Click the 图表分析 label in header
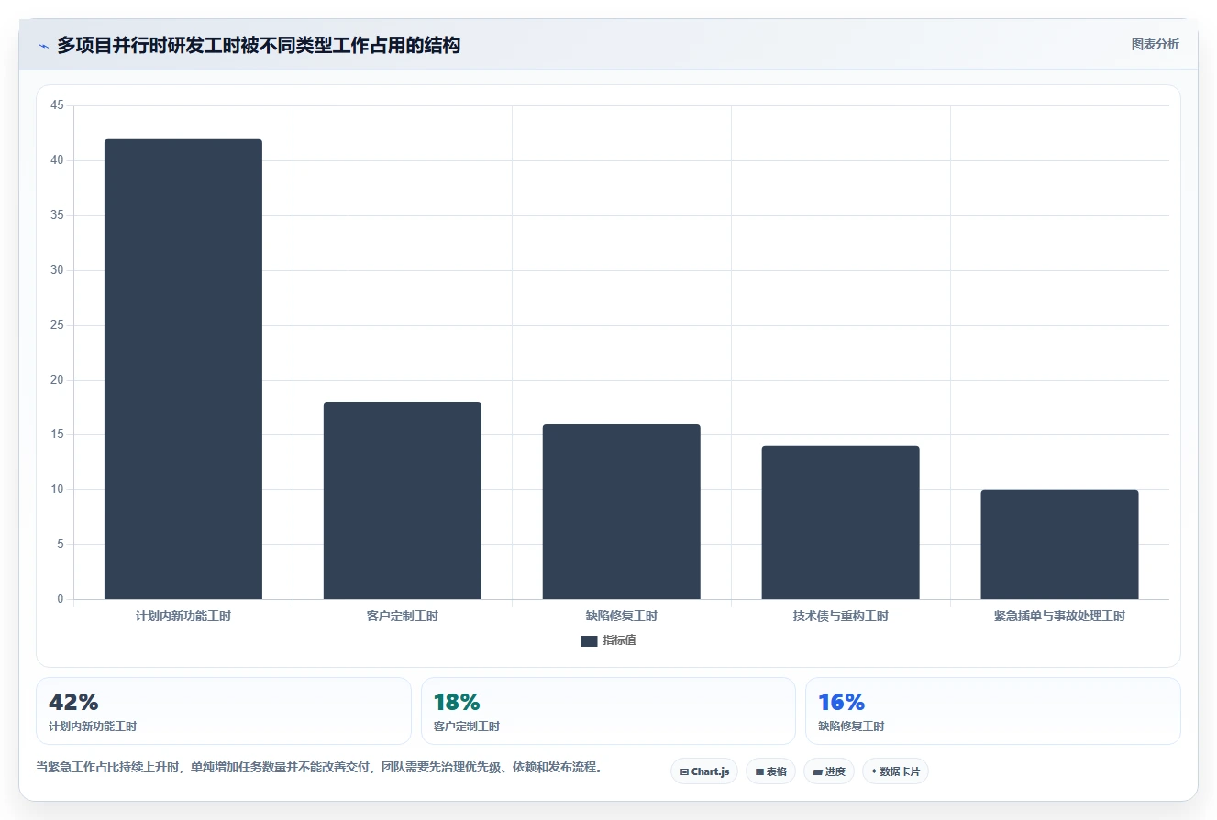Image resolution: width=1217 pixels, height=820 pixels. click(1155, 44)
